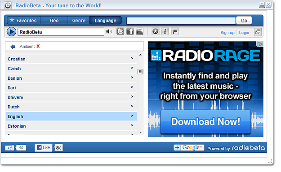Remove the Ambient filter with red X

[x=38, y=47]
